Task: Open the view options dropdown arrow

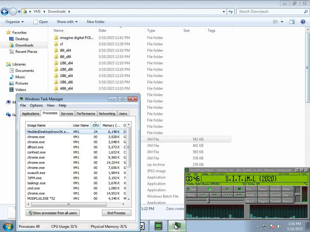Action: click(x=282, y=22)
